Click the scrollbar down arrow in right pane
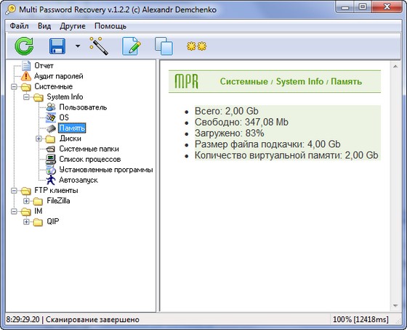The image size is (407, 330). [395, 306]
